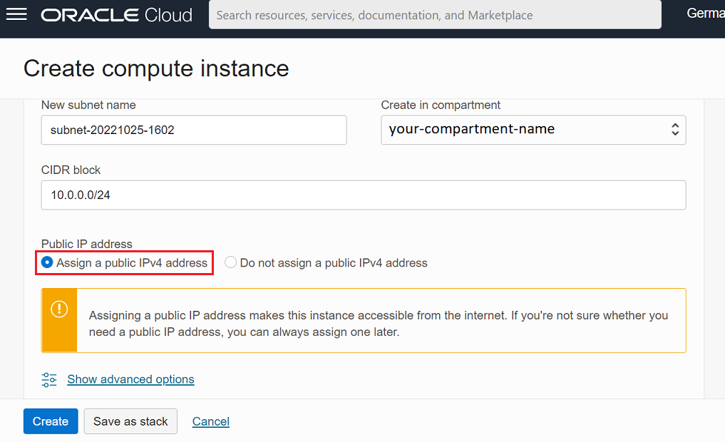Click the Create button
Screen dimensions: 725x442
click(x=50, y=421)
